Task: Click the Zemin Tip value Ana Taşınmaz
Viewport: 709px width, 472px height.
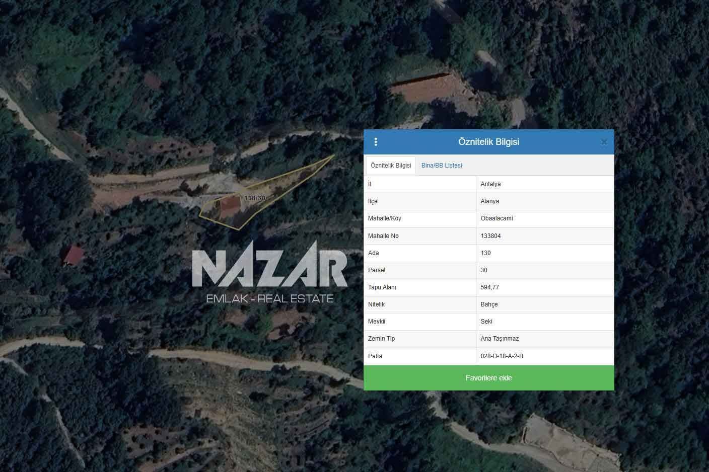Action: 500,339
